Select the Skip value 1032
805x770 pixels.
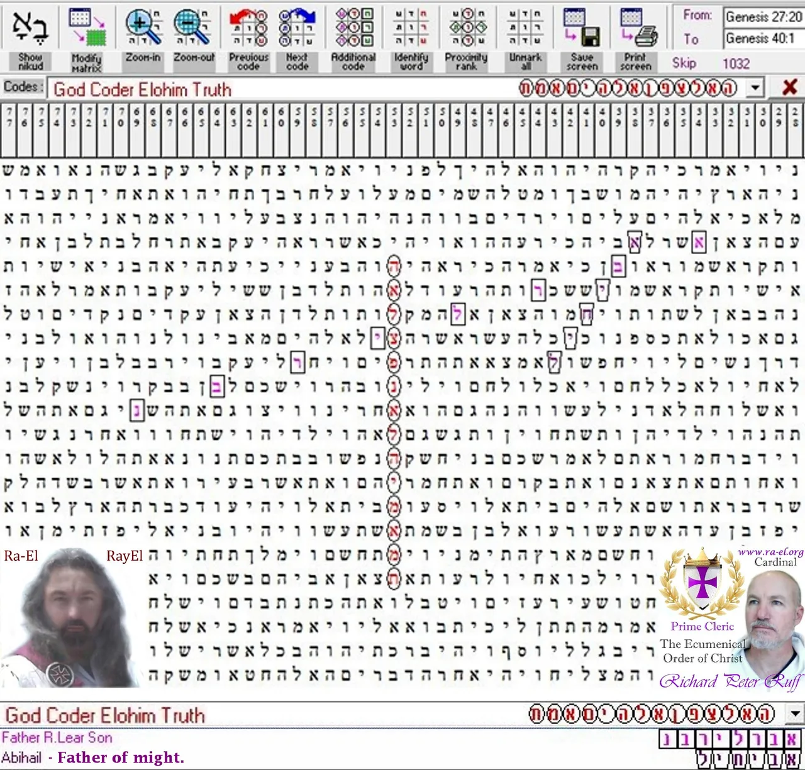pyautogui.click(x=736, y=63)
